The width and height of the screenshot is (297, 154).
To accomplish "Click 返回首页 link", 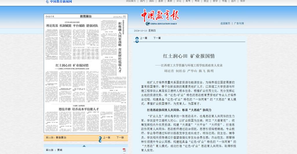I will pos(225,23).
